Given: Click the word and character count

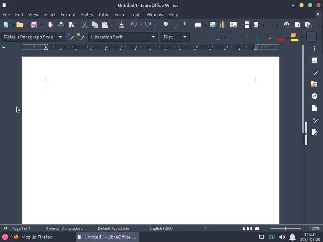Looking at the screenshot, I should [x=64, y=228].
